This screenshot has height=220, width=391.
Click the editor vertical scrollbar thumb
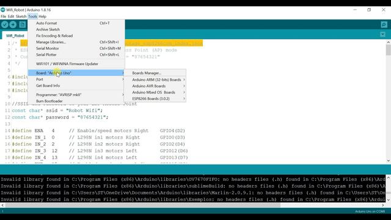pos(389,50)
